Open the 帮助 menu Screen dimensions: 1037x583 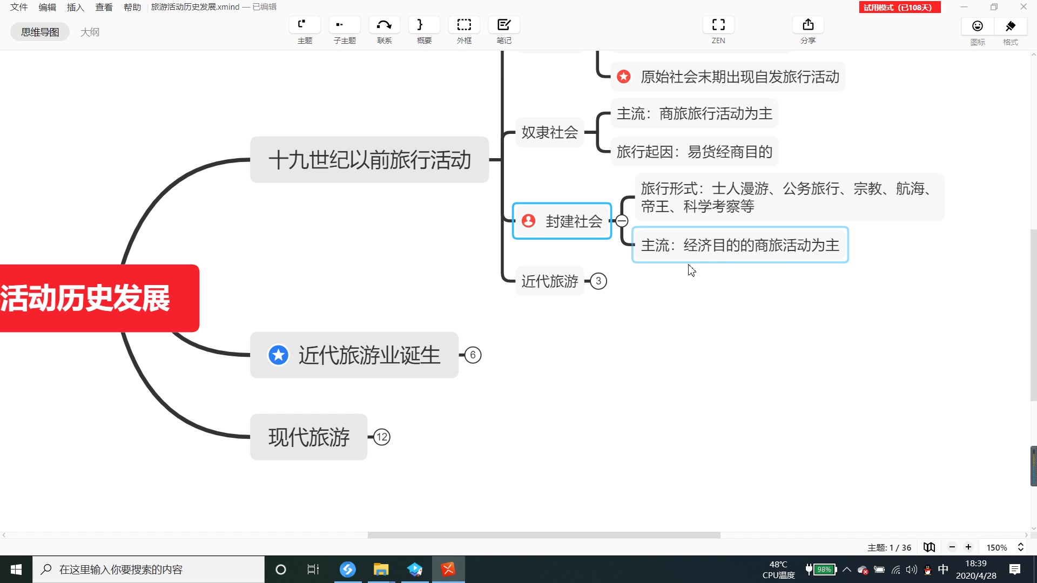point(132,7)
